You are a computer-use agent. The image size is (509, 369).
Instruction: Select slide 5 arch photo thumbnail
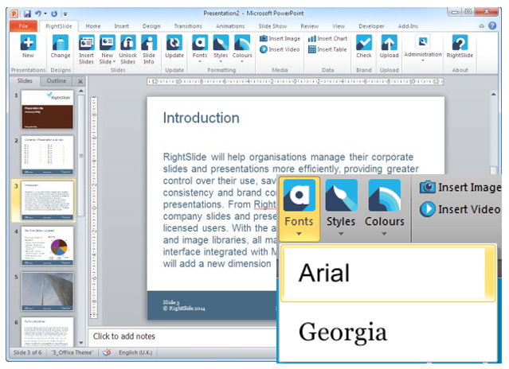point(47,291)
